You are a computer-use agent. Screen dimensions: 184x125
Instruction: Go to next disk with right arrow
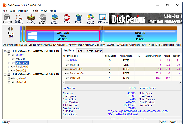12,29
